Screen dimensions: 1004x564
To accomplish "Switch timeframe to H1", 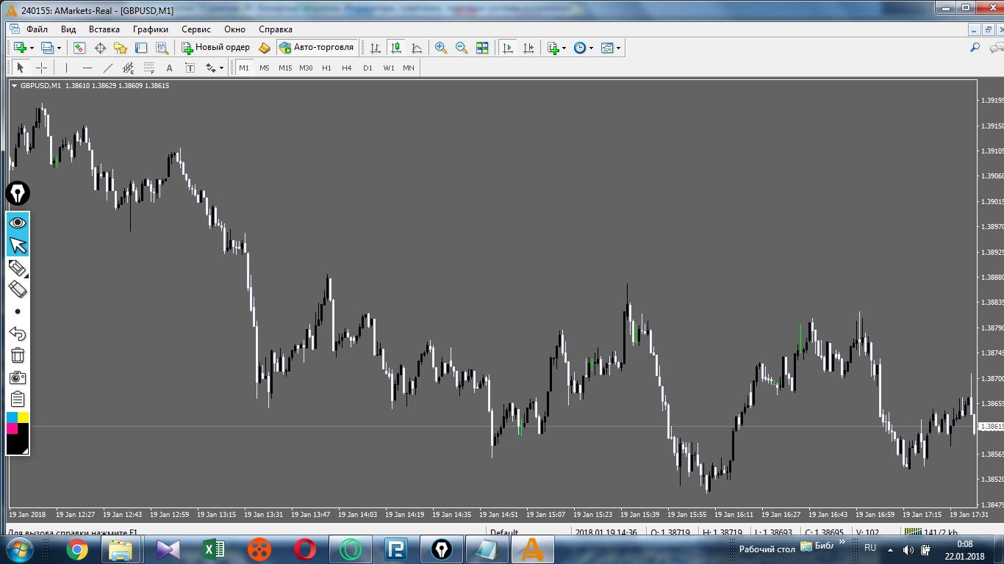I will 326,68.
